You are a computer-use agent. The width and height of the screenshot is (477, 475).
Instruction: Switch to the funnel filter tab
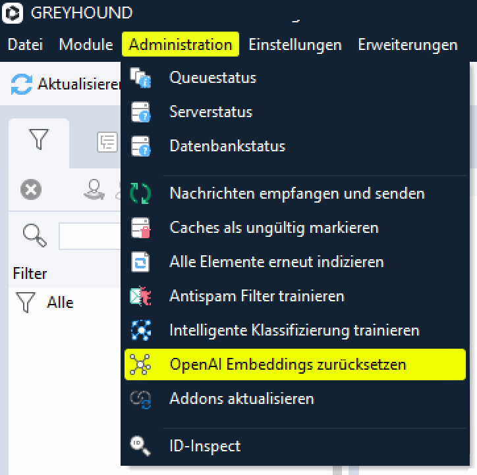(39, 139)
